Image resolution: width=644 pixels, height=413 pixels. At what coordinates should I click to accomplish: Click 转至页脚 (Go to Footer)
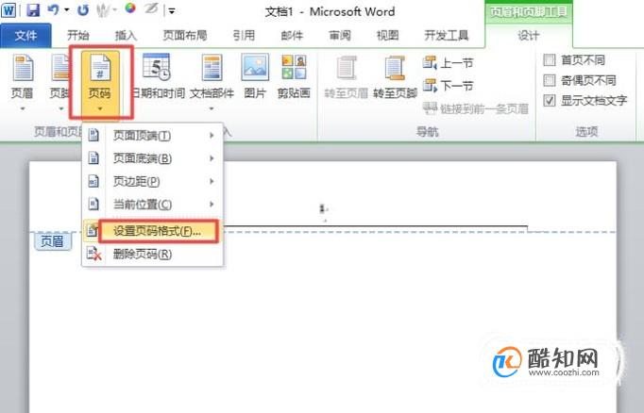395,77
